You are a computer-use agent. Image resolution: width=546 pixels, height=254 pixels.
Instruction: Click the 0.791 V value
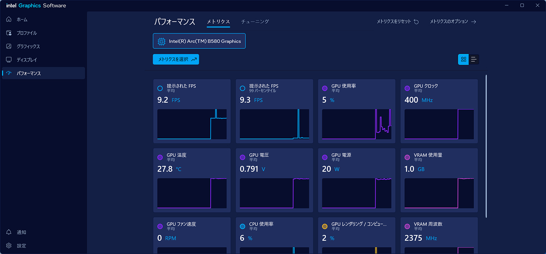[x=253, y=169]
